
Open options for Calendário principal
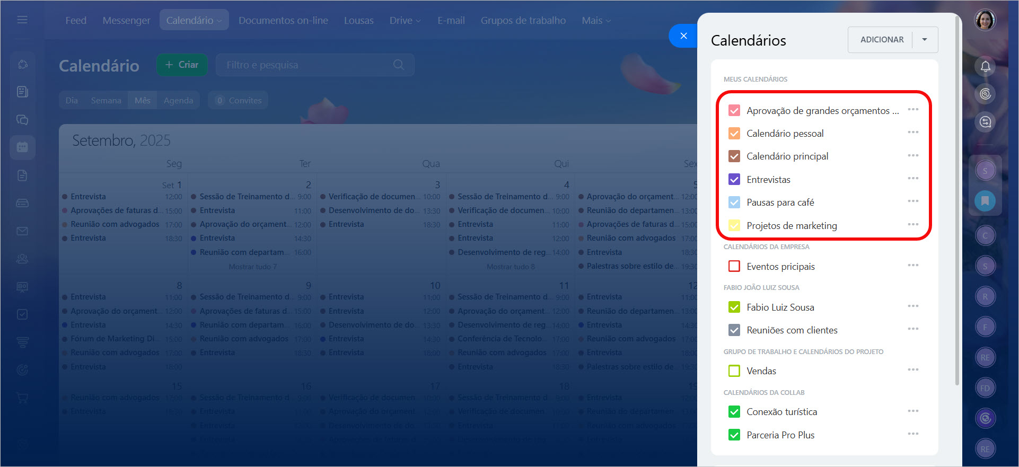click(x=912, y=156)
